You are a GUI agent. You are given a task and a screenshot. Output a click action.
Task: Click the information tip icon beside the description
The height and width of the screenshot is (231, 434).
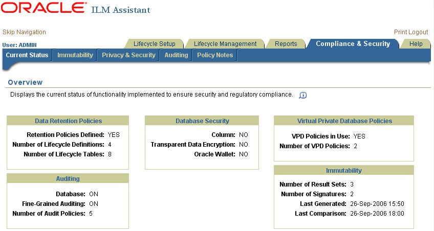click(x=303, y=95)
